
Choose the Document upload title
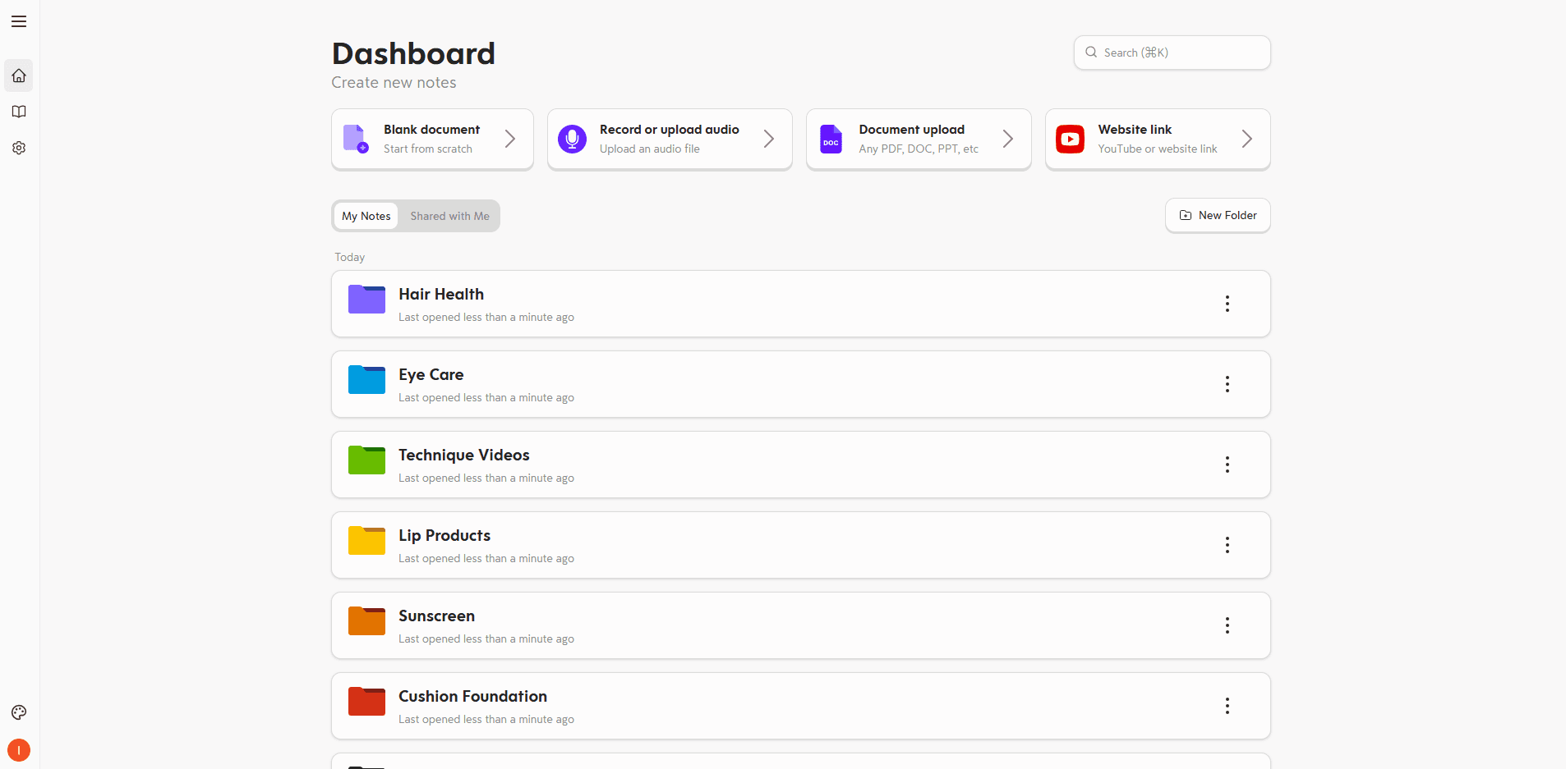pos(912,130)
